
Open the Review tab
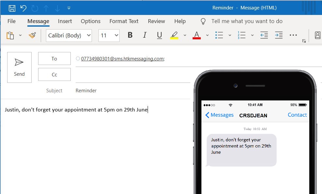[156, 21]
